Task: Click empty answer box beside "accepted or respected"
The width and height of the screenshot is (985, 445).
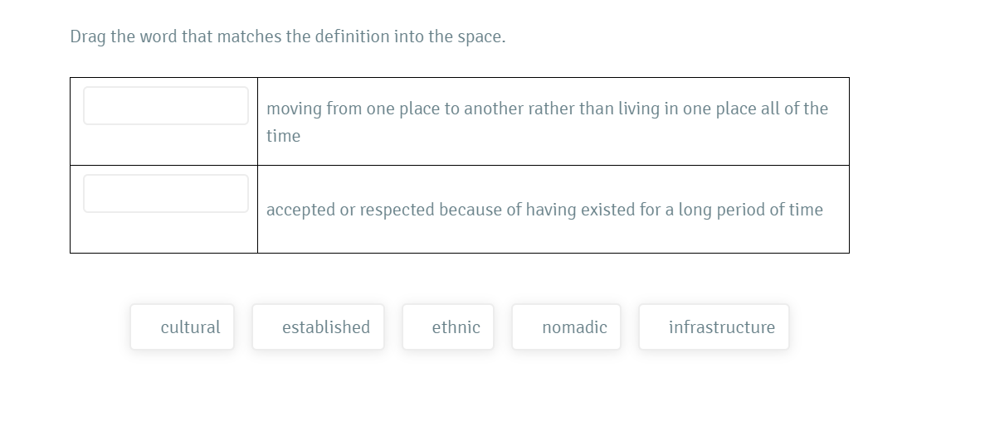Action: (166, 193)
